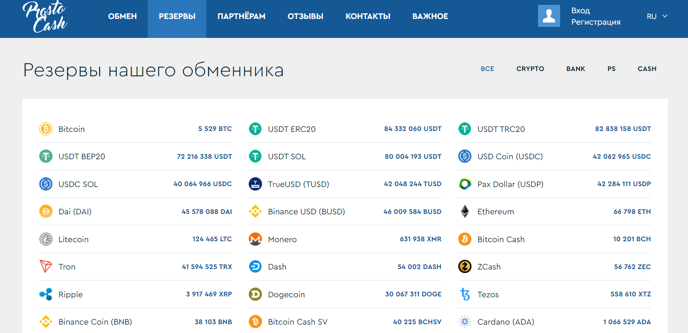Click the 558 610 XTZ value
This screenshot has height=333, width=688.
tap(631, 294)
